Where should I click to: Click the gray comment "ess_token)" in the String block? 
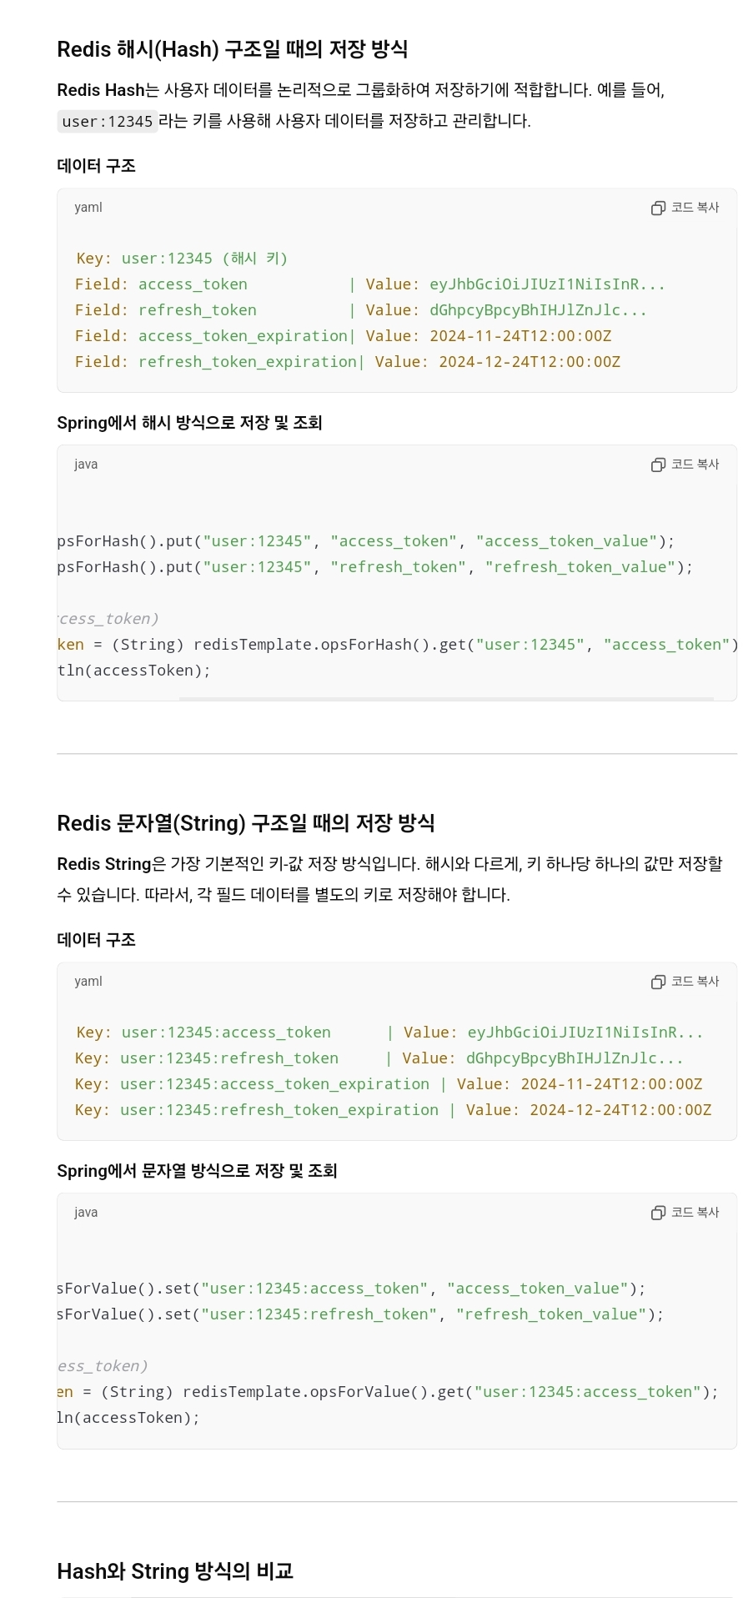click(103, 1366)
